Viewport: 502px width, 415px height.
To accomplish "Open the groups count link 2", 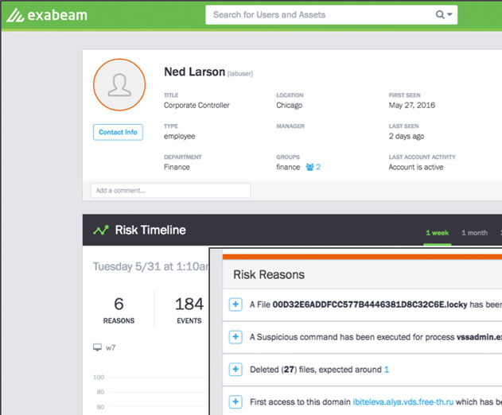I will [318, 167].
